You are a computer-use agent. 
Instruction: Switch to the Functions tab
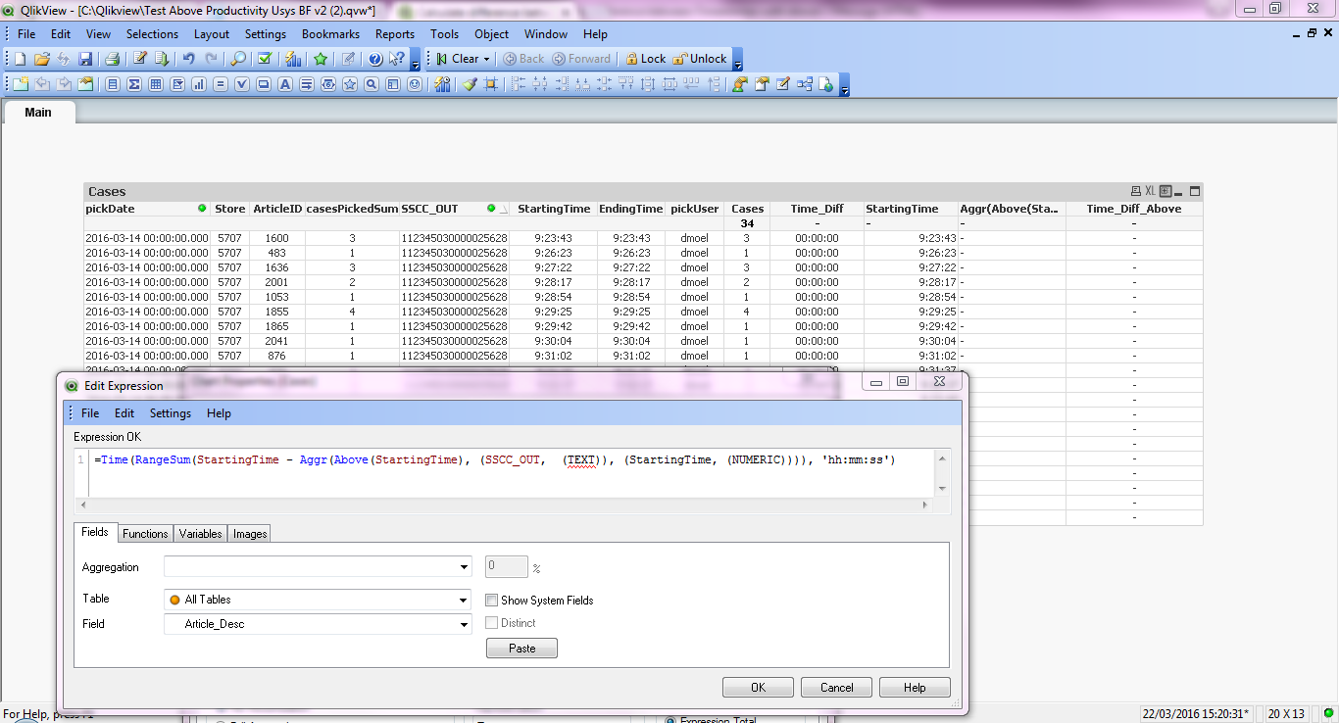145,534
